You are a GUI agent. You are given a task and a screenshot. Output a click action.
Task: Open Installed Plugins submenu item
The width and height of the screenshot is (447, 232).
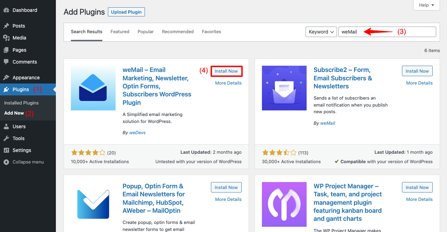[x=21, y=103]
